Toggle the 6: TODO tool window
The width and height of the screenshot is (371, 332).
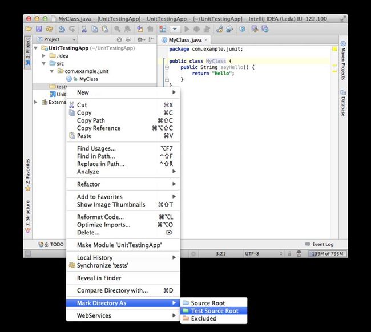[x=51, y=244]
